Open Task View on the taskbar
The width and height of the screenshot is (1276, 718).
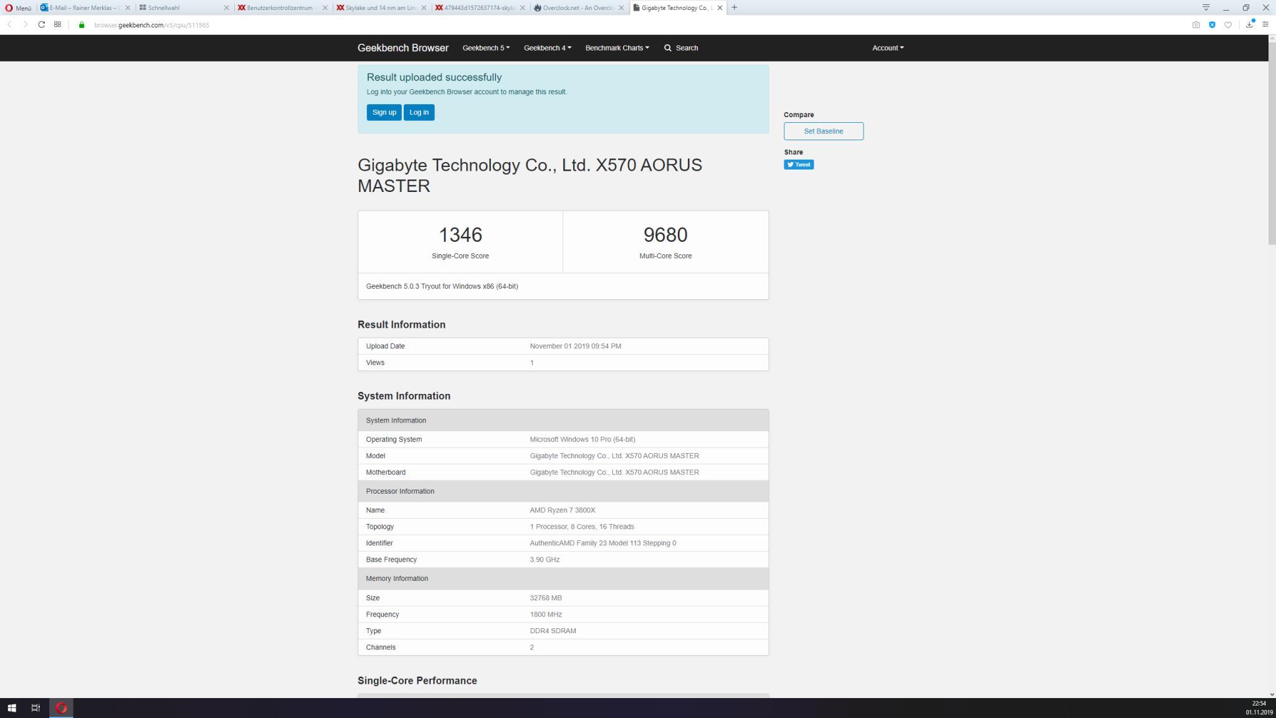(x=36, y=707)
